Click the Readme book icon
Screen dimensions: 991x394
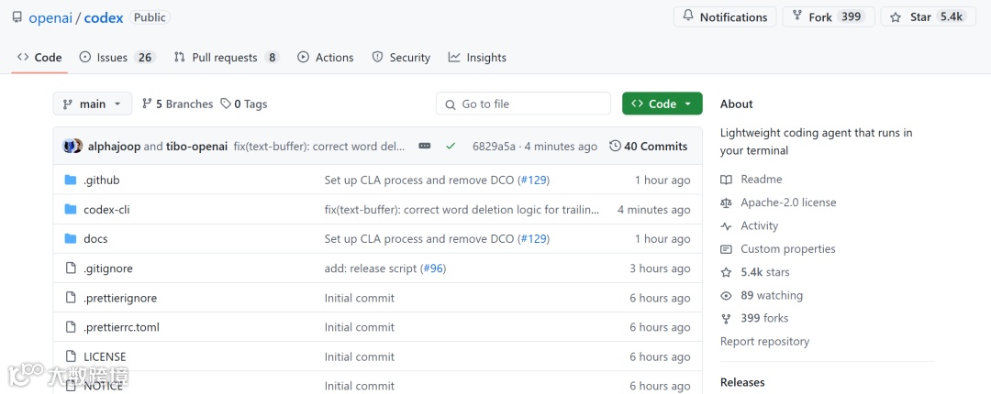(x=726, y=180)
